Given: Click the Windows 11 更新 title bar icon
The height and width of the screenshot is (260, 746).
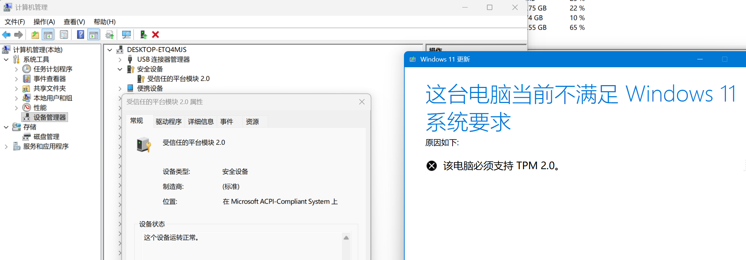Looking at the screenshot, I should (x=413, y=59).
